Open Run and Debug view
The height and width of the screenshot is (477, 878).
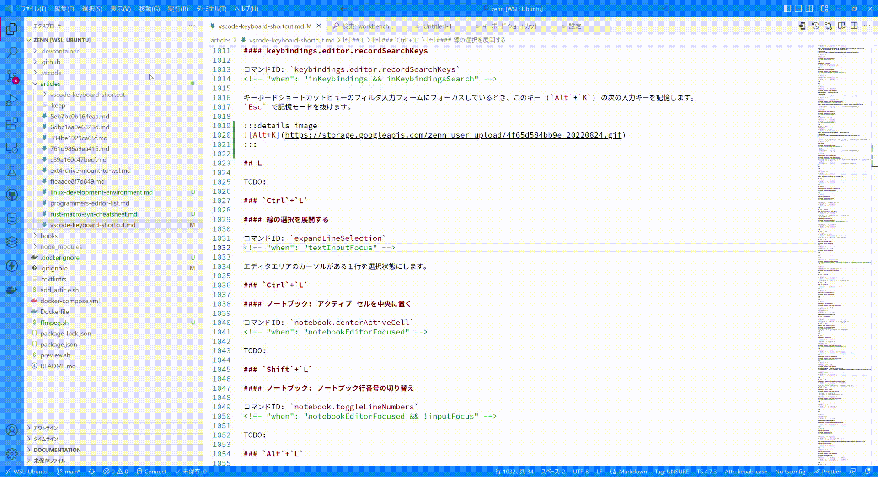point(12,100)
